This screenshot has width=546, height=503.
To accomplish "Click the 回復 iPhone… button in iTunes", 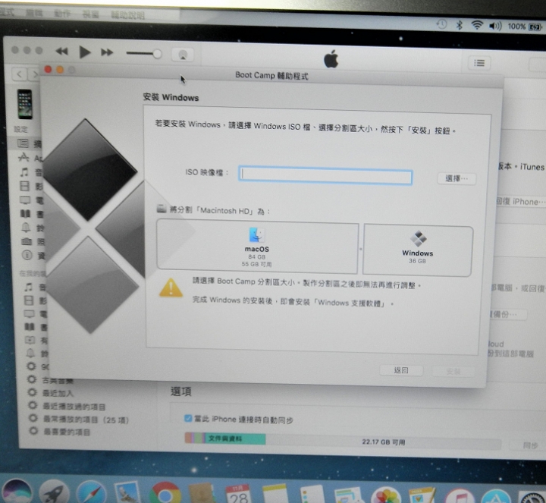I will [x=520, y=202].
